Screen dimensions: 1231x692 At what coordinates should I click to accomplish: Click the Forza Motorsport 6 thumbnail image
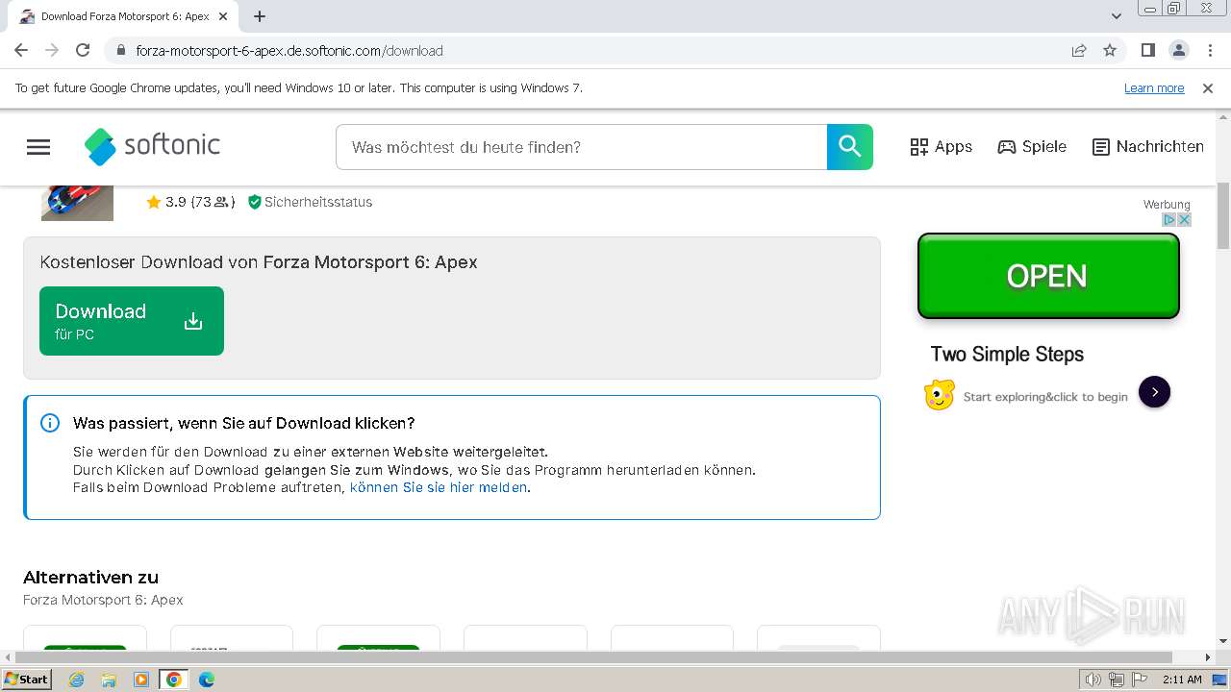[77, 203]
